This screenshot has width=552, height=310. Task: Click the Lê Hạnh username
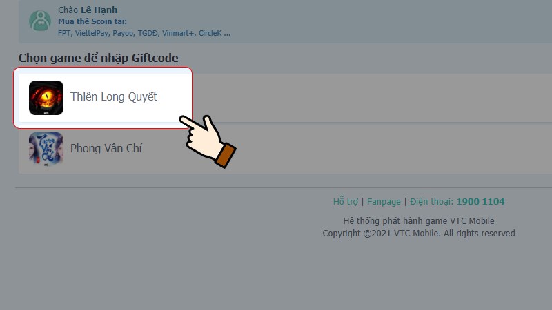99,10
